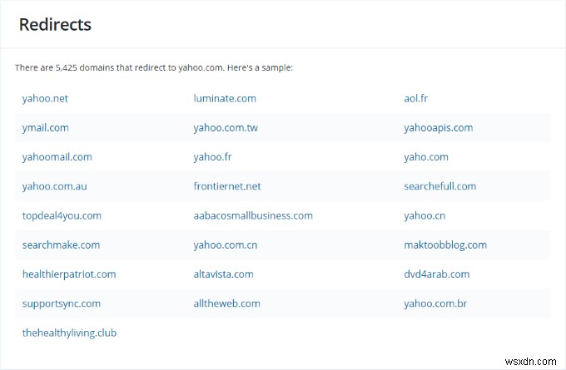Visit the yahoo.com.au link
566x370 pixels.
coord(55,186)
